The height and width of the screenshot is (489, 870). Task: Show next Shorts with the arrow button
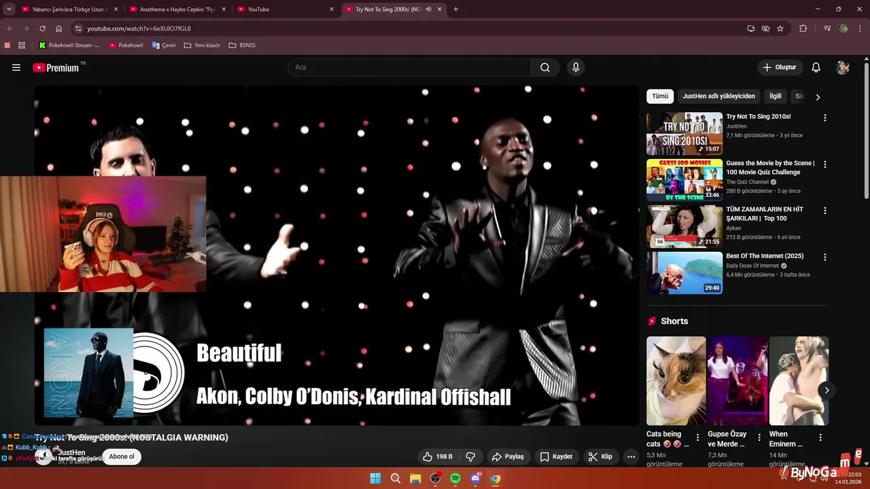(x=826, y=390)
